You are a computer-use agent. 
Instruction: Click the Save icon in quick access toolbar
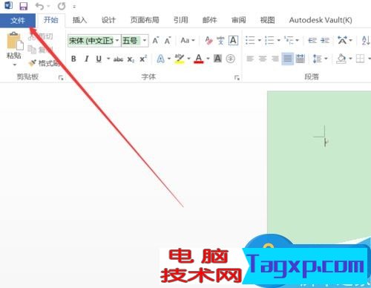24,6
